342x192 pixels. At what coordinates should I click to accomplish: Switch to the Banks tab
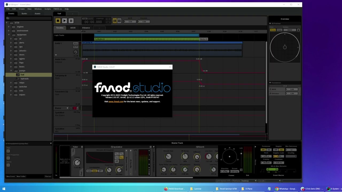24,14
